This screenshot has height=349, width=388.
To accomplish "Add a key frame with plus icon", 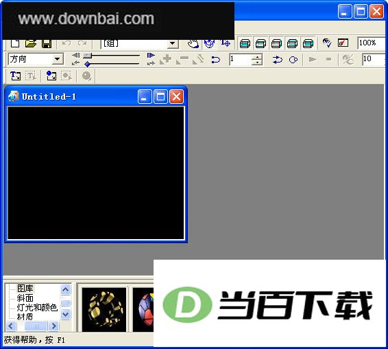I will (165, 60).
